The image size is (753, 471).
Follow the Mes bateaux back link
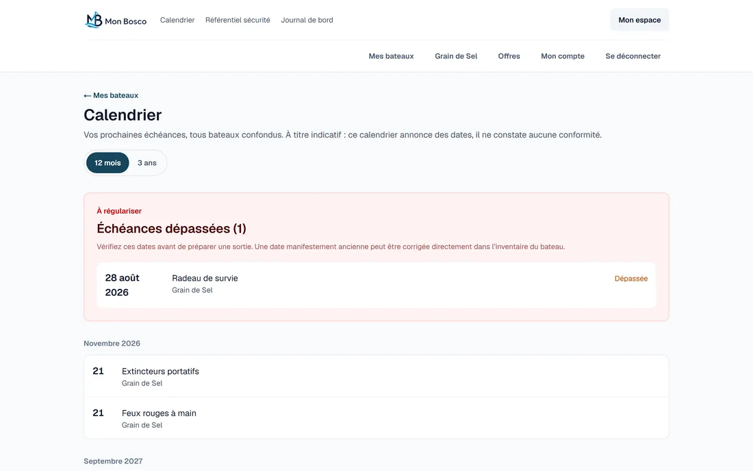(x=111, y=96)
